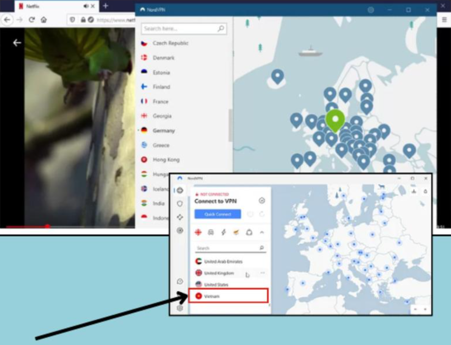Open Meshnet icon in small NordVPN sidebar
This screenshot has height=345, width=451.
[x=180, y=217]
